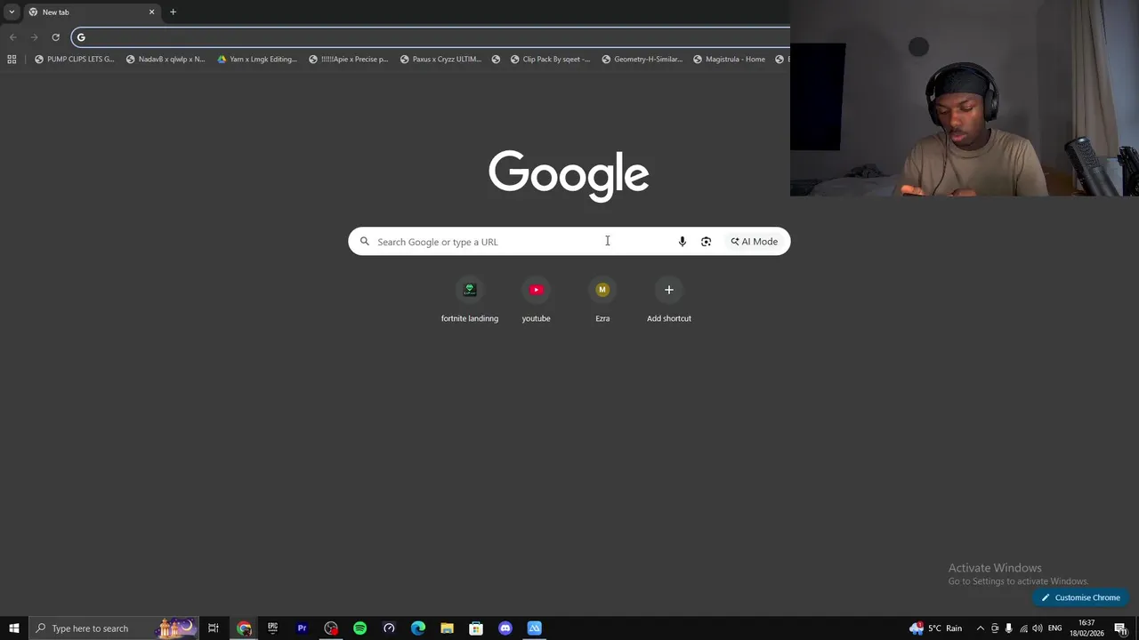Click the Type here to search box

[113, 628]
